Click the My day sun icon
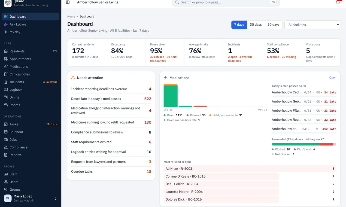The height and width of the screenshot is (207, 346). 6,32
